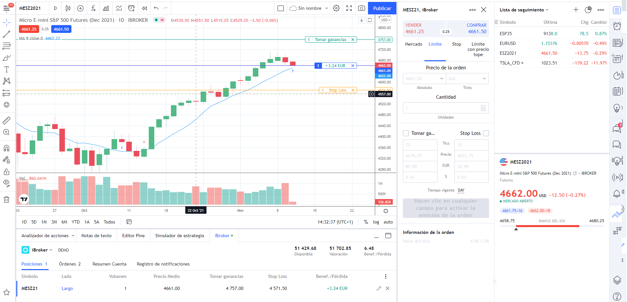Switch to the Órdenes tab

[70, 264]
